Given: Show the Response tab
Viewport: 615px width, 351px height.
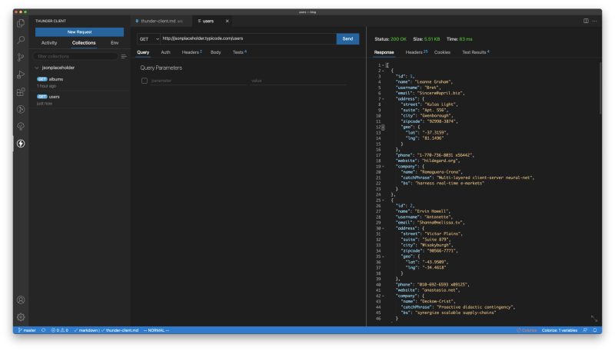Looking at the screenshot, I should pyautogui.click(x=384, y=52).
